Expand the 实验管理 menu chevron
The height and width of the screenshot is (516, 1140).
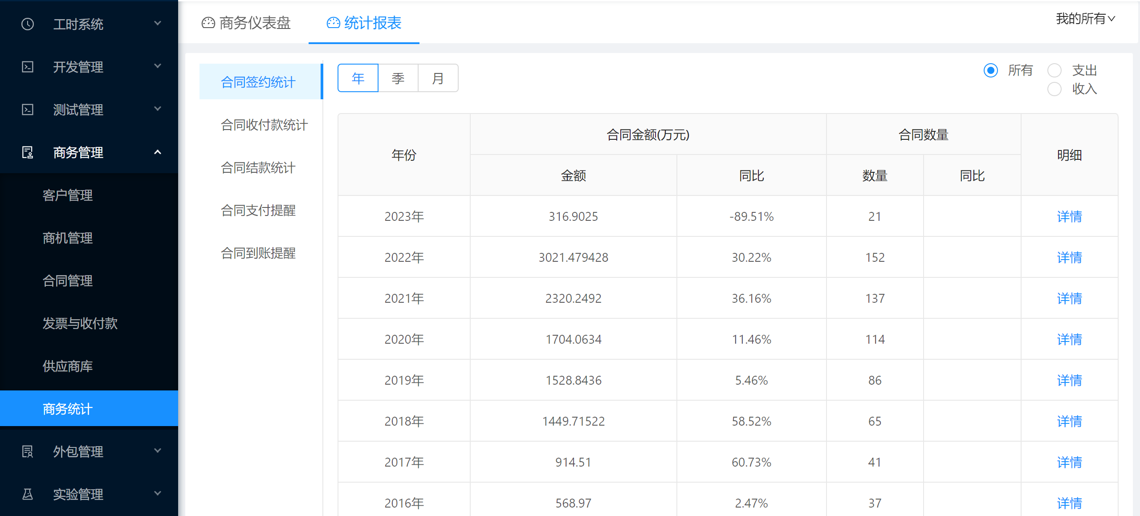click(x=157, y=493)
